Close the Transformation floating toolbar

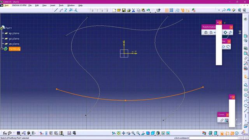(x=231, y=27)
